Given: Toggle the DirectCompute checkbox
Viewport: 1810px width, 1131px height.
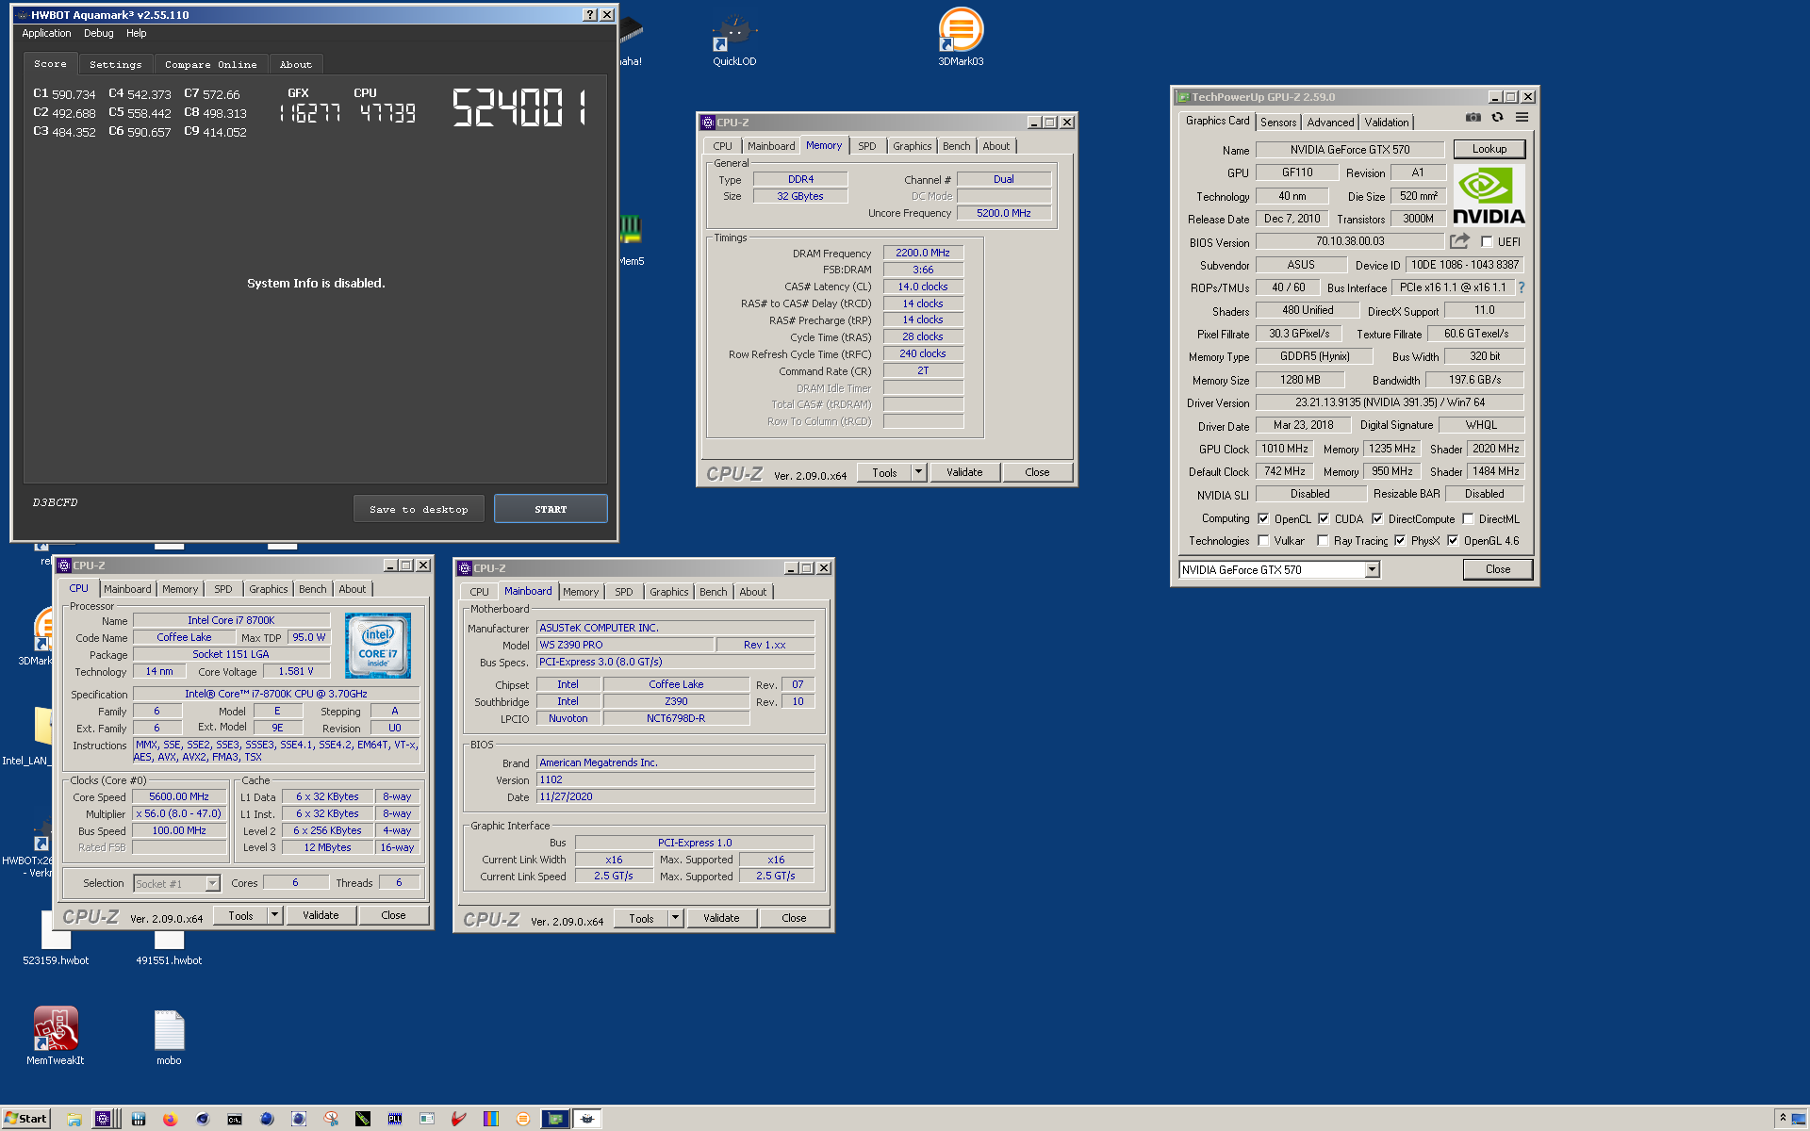Looking at the screenshot, I should point(1377,518).
